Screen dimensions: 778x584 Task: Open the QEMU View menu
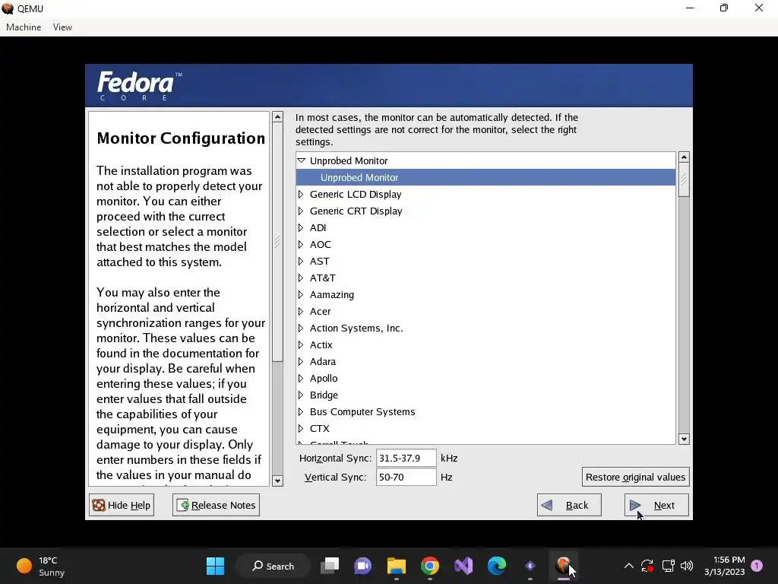62,27
